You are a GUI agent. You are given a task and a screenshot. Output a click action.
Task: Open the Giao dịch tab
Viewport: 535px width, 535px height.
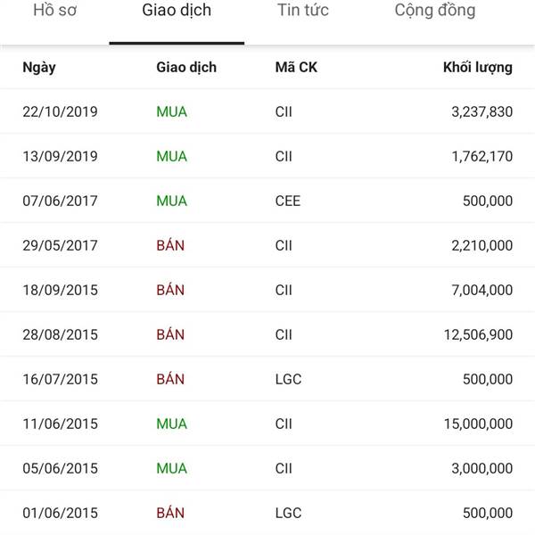point(177,10)
